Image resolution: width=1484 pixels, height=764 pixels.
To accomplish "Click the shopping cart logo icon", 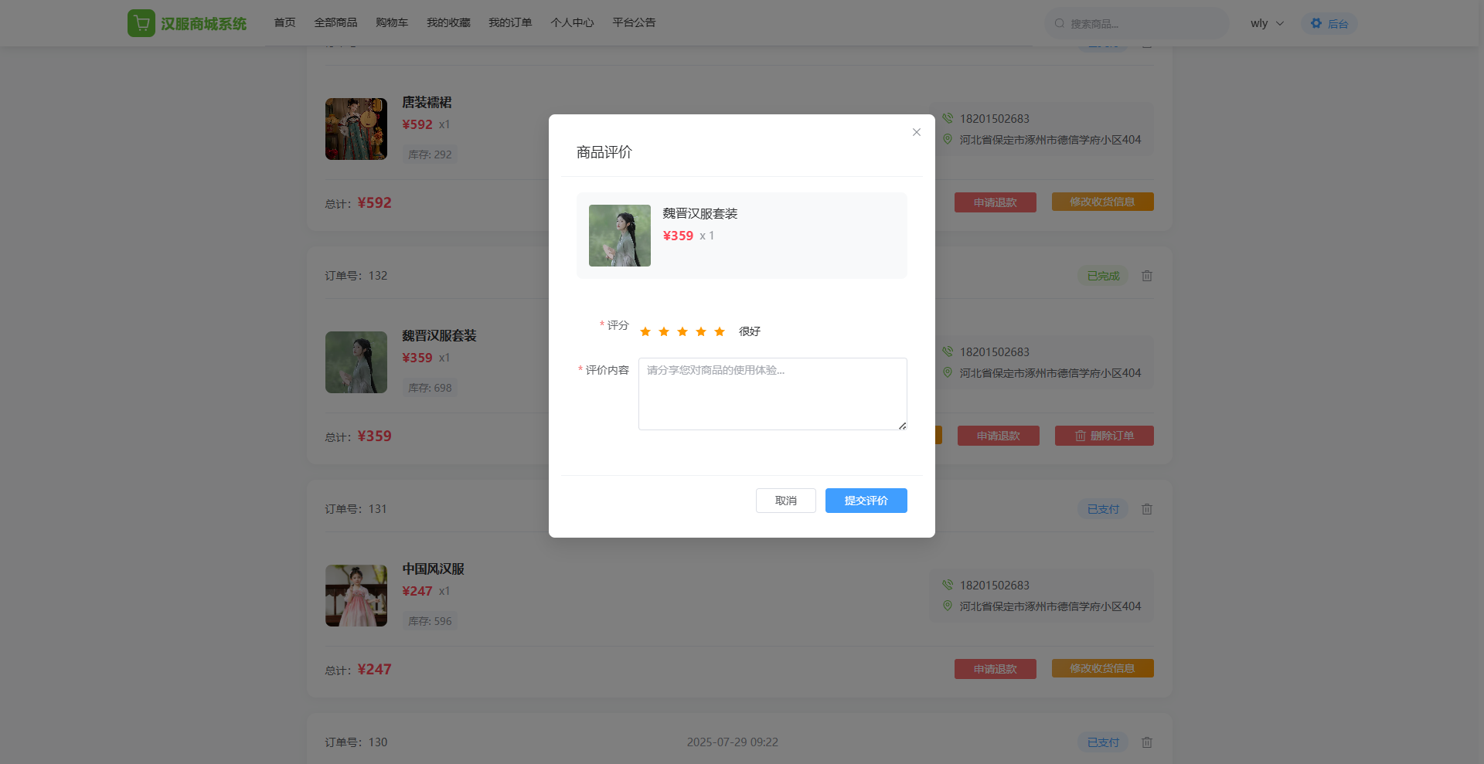I will (x=141, y=23).
